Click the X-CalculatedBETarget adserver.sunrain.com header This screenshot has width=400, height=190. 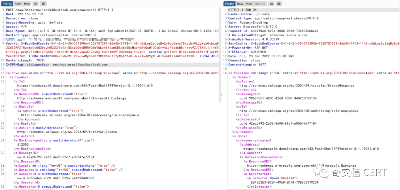[x=268, y=35]
